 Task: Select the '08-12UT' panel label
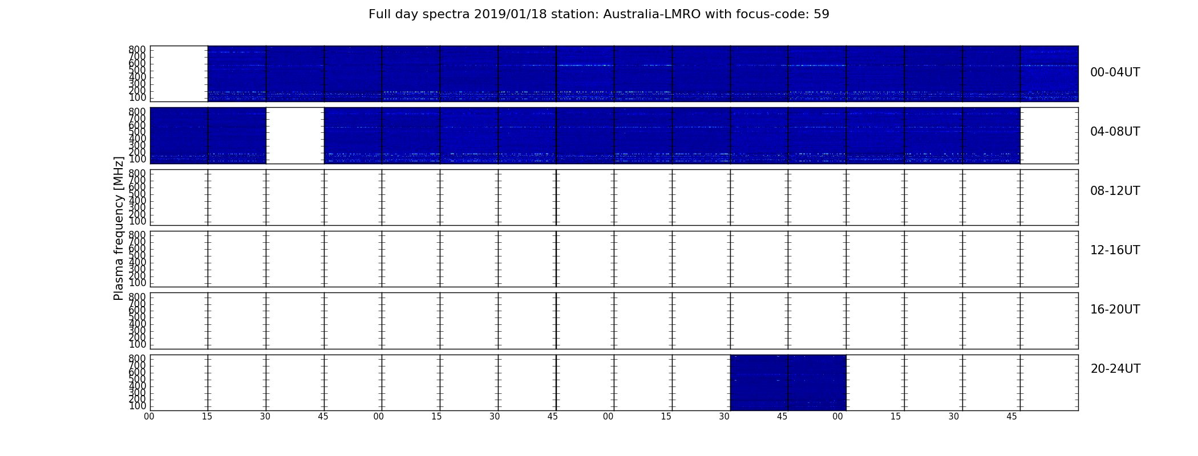tap(1115, 191)
